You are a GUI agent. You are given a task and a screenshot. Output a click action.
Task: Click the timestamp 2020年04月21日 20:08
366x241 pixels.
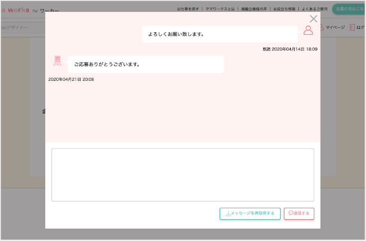pyautogui.click(x=71, y=79)
